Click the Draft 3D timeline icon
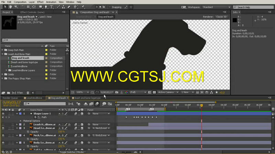Screen dimensions: 275x154 click(78, 104)
